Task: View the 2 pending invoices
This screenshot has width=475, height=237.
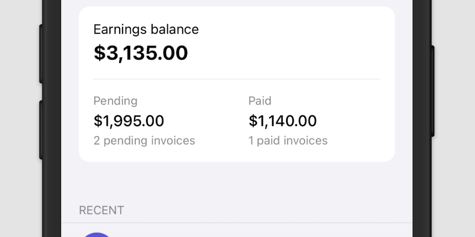Action: coord(144,140)
